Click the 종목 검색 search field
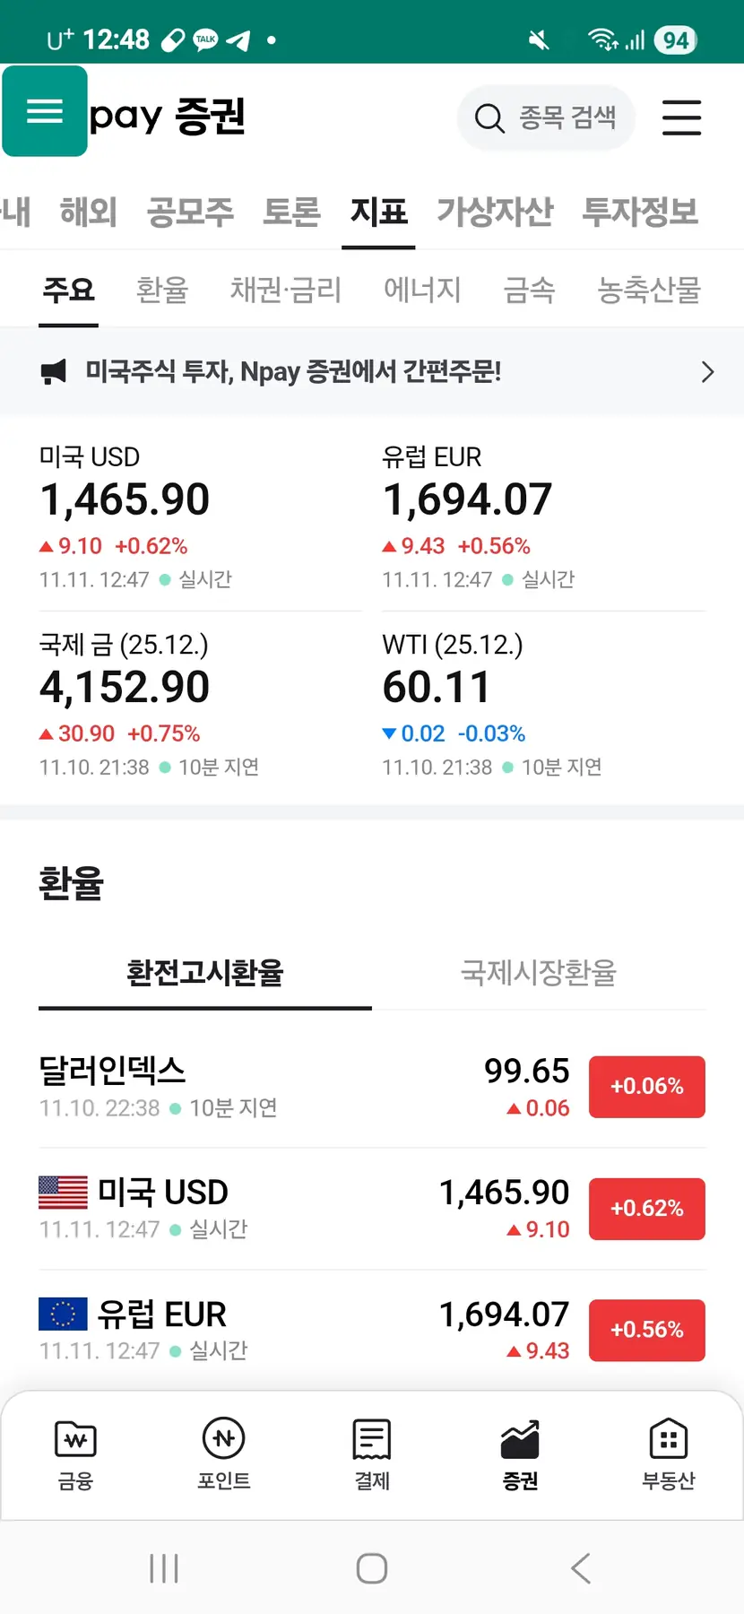 (547, 117)
